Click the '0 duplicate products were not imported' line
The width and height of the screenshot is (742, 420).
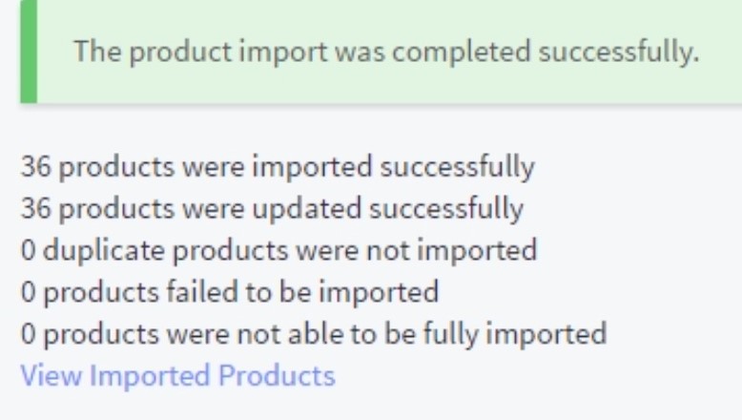point(278,250)
